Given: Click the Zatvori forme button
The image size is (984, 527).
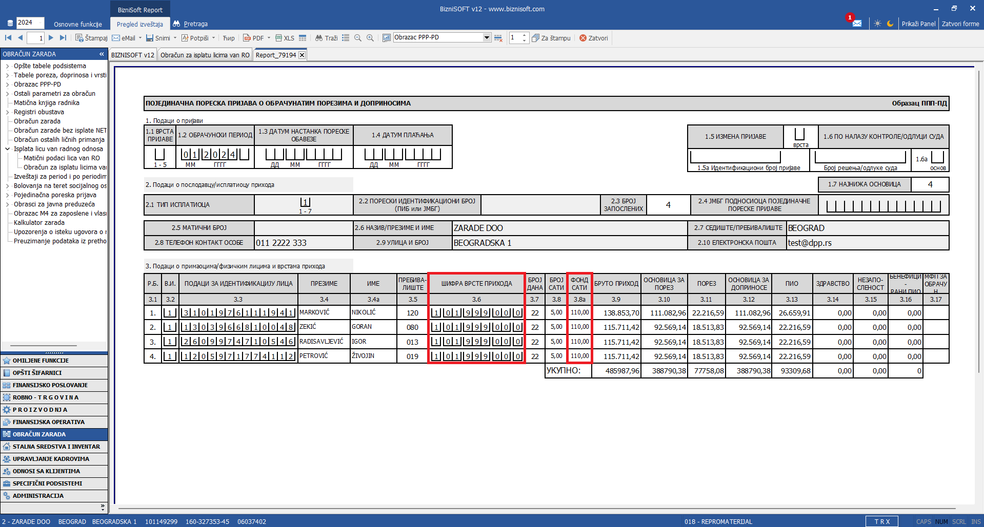Looking at the screenshot, I should point(960,24).
